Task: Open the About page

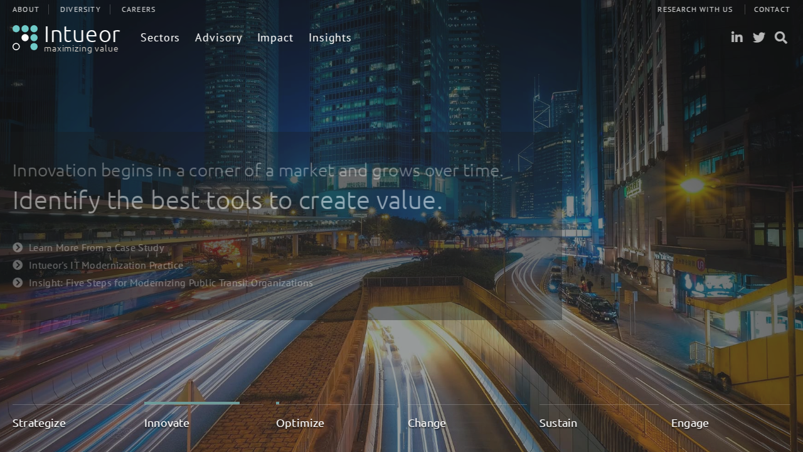Action: coord(26,9)
